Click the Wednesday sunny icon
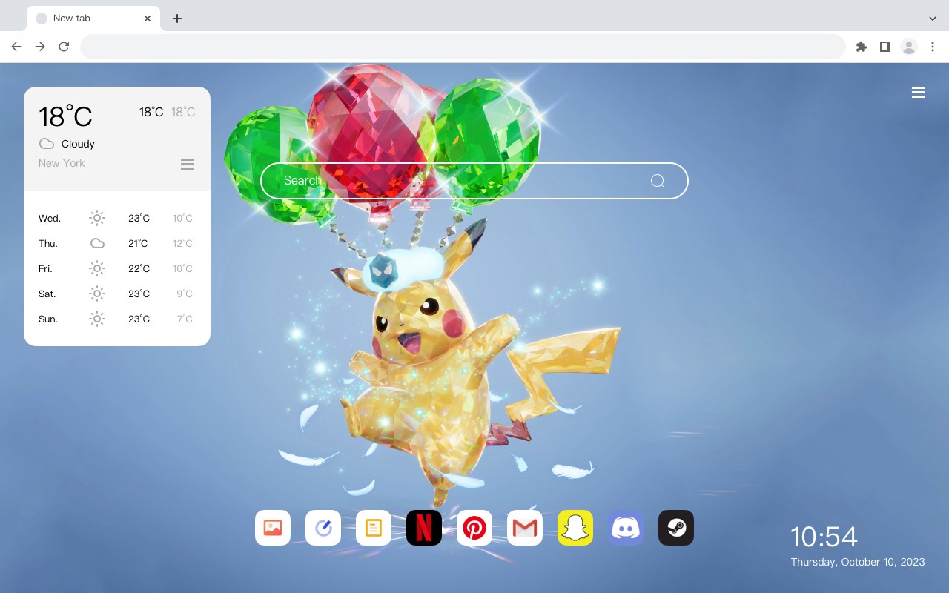 tap(97, 218)
